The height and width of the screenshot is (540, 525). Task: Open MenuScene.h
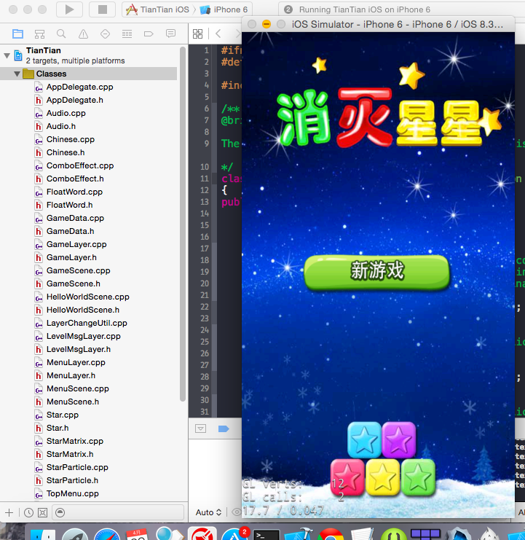tap(73, 402)
